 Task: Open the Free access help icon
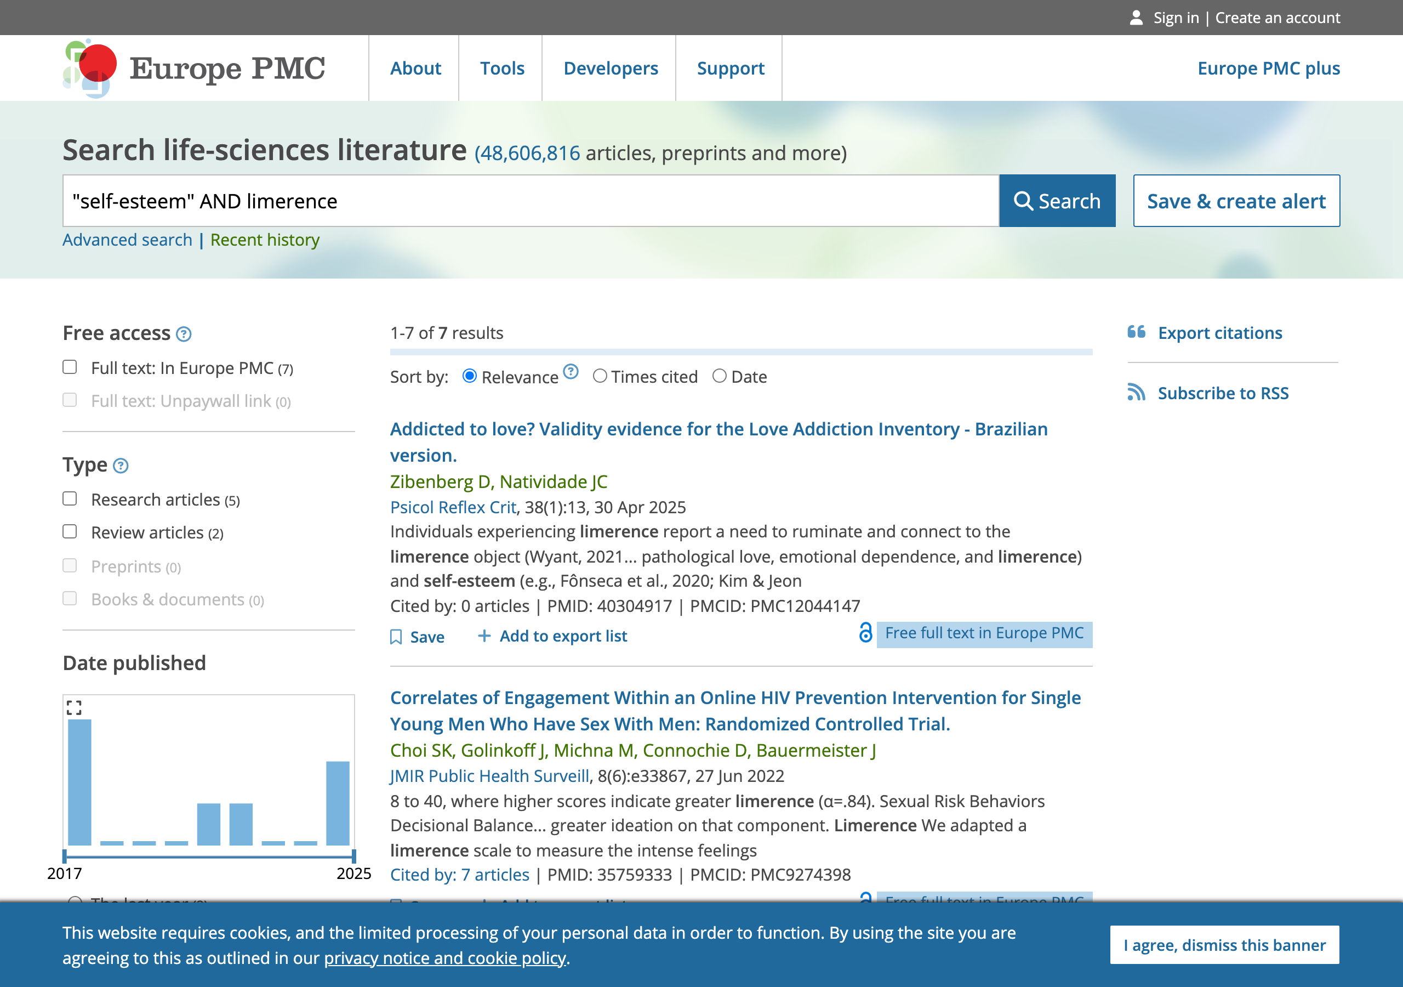pyautogui.click(x=183, y=334)
